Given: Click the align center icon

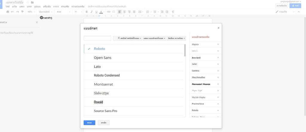Looking at the screenshot, I should click(124, 12).
